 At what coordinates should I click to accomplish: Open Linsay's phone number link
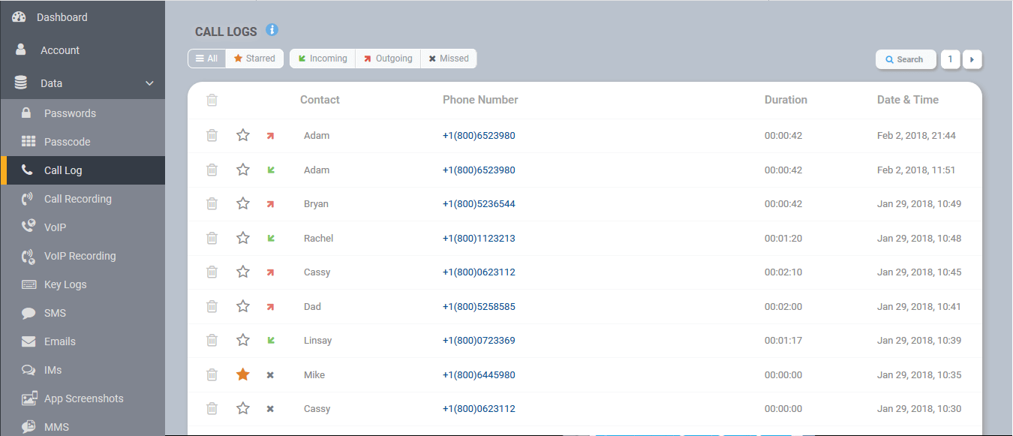point(479,341)
